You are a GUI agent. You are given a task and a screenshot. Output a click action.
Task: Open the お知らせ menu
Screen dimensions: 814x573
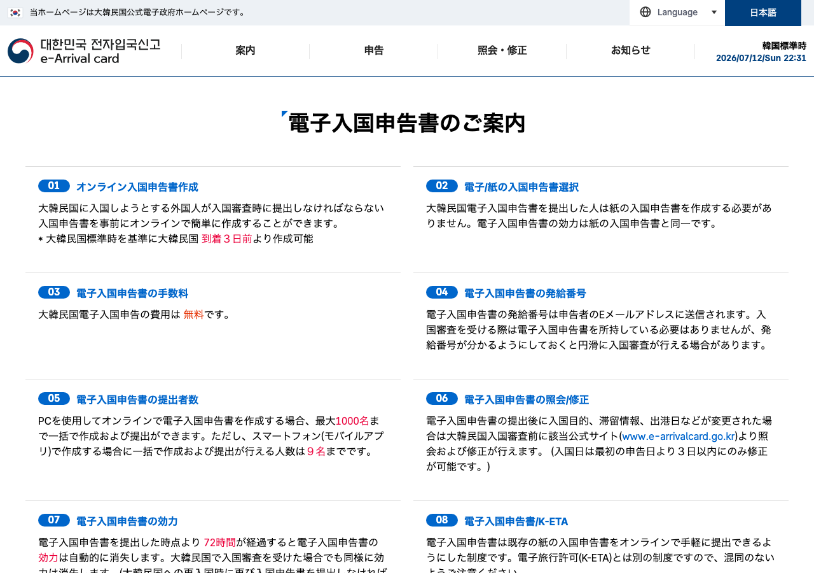(x=631, y=51)
